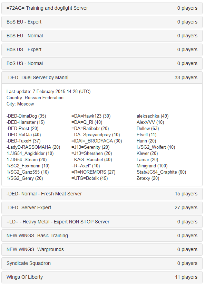Viewport: 205px width, 286px height.
Task: Click the 33 players count label
Action: (186, 77)
